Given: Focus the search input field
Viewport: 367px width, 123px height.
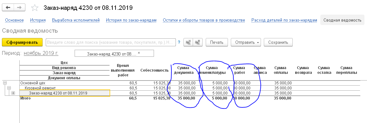Looking at the screenshot, I should tap(111, 42).
